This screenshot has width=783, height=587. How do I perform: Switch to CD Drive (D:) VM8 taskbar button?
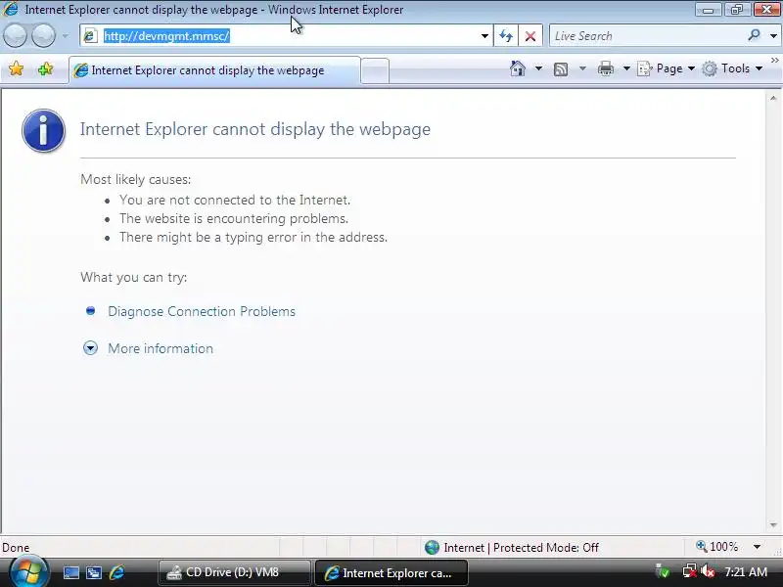coord(234,572)
